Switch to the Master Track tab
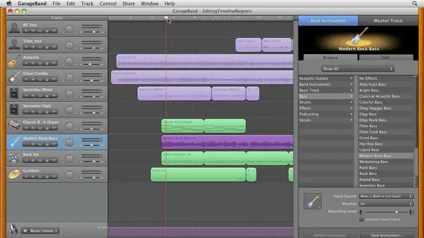Viewport: 424px width, 238px height. 388,21
